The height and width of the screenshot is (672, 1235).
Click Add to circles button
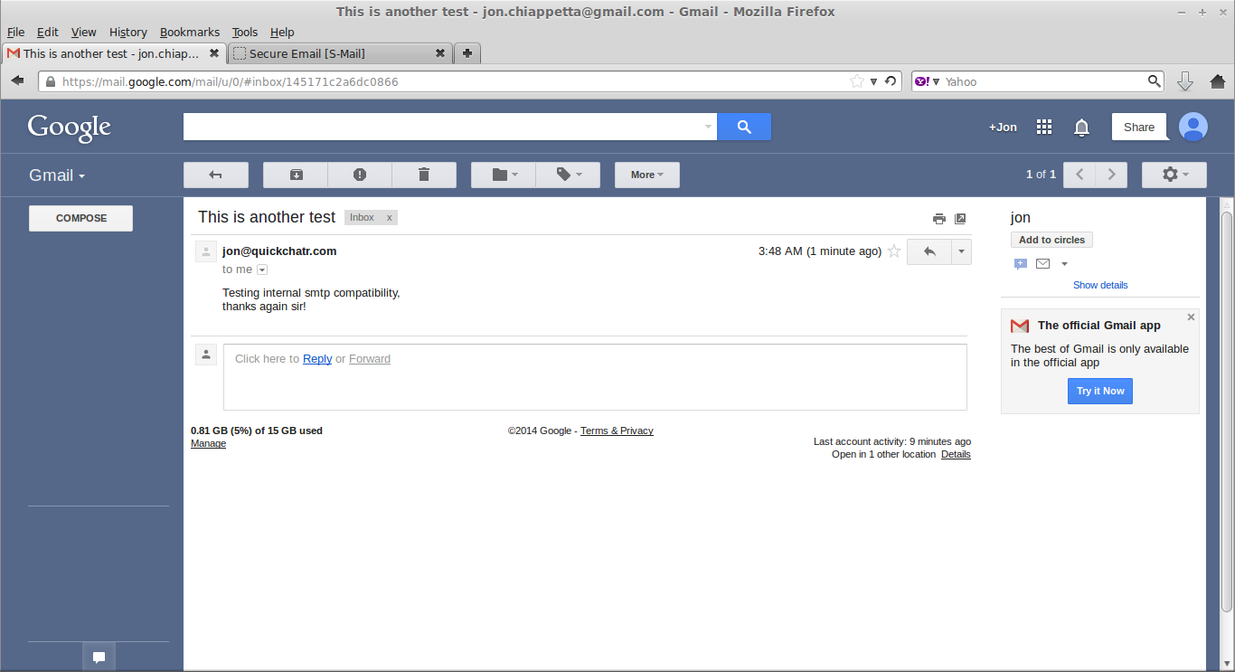click(x=1051, y=240)
